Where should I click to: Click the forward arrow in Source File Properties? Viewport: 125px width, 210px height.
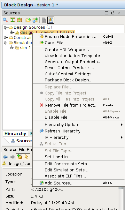pos(12,157)
